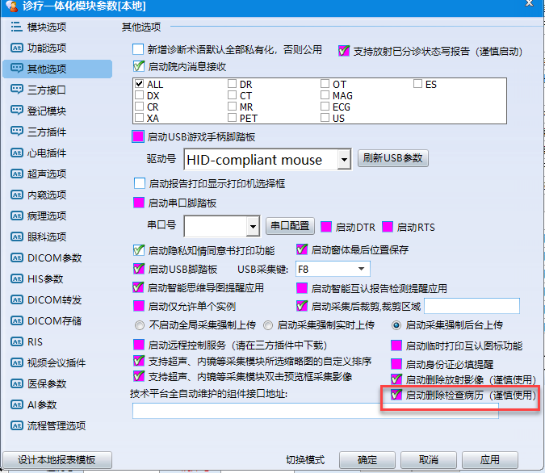The height and width of the screenshot is (473, 545).
Task: Click the 三方接口 chat bubble icon
Action: coord(16,90)
